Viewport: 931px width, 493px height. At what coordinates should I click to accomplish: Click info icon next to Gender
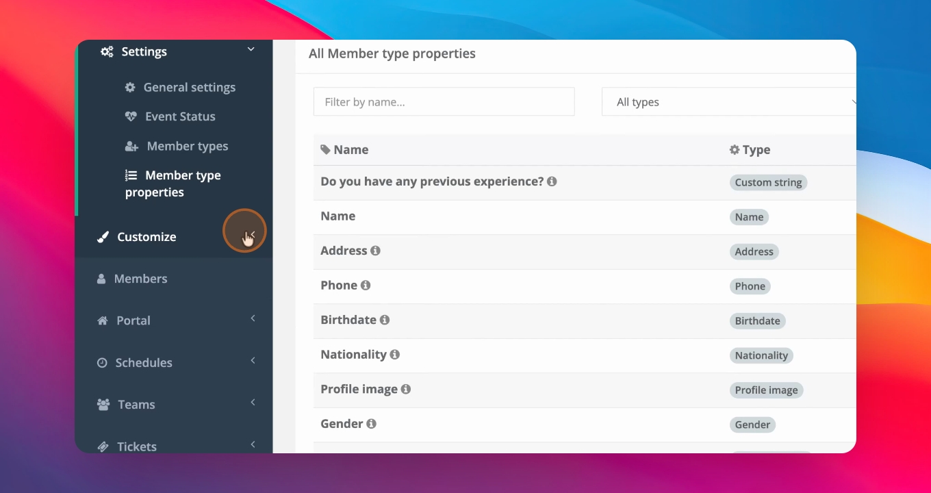(371, 424)
